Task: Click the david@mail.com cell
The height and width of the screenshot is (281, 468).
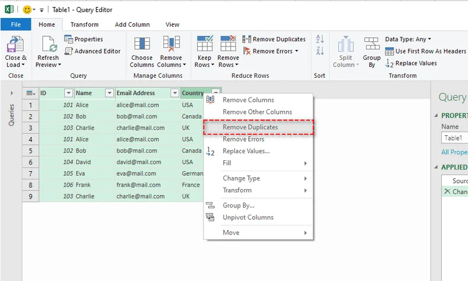Action: point(148,162)
